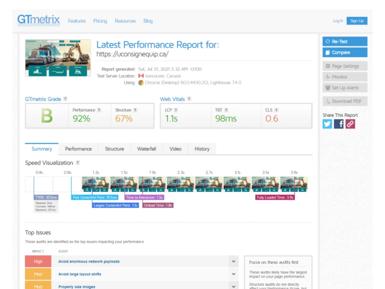Image resolution: width=385 pixels, height=289 pixels.
Task: Open the Video tab
Action: pyautogui.click(x=175, y=149)
